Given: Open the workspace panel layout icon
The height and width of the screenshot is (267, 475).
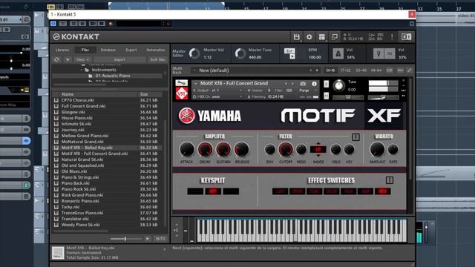Looking at the screenshot, I should (321, 37).
